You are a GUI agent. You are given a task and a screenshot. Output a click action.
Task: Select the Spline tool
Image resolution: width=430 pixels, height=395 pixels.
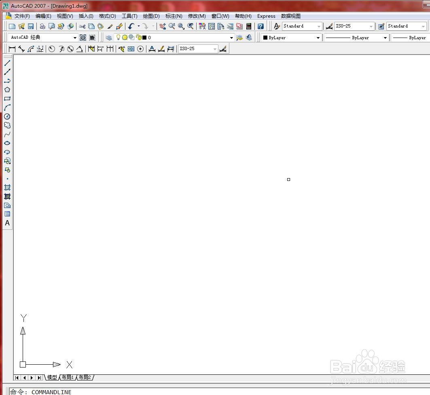[7, 134]
